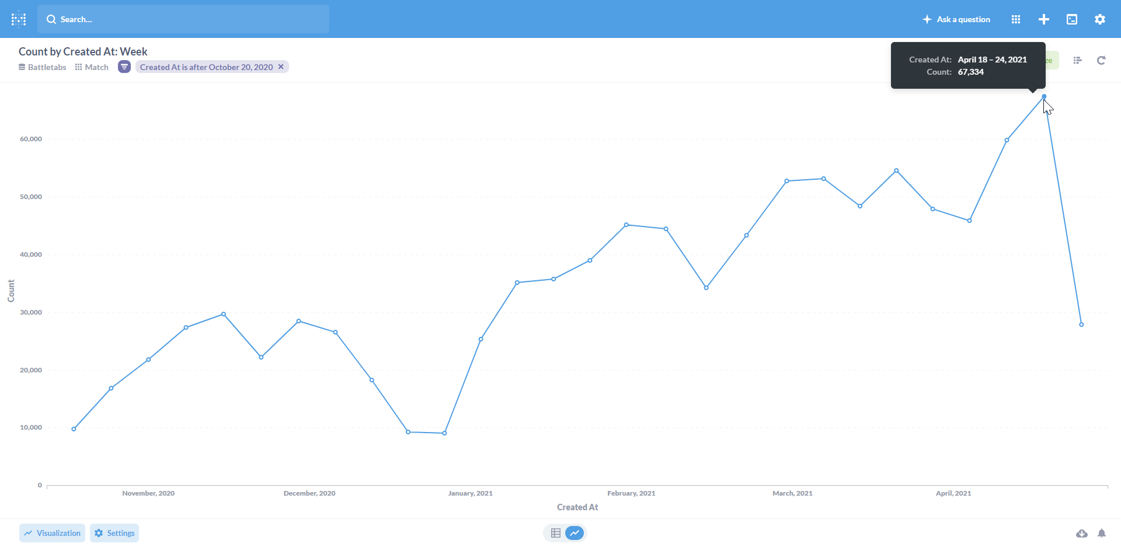The height and width of the screenshot is (547, 1121).
Task: Remove the Created At filter with X
Action: pyautogui.click(x=281, y=67)
